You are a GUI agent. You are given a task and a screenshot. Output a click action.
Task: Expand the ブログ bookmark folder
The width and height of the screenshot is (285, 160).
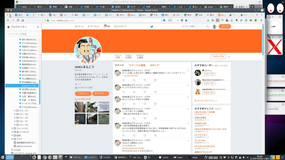(x=12, y=139)
